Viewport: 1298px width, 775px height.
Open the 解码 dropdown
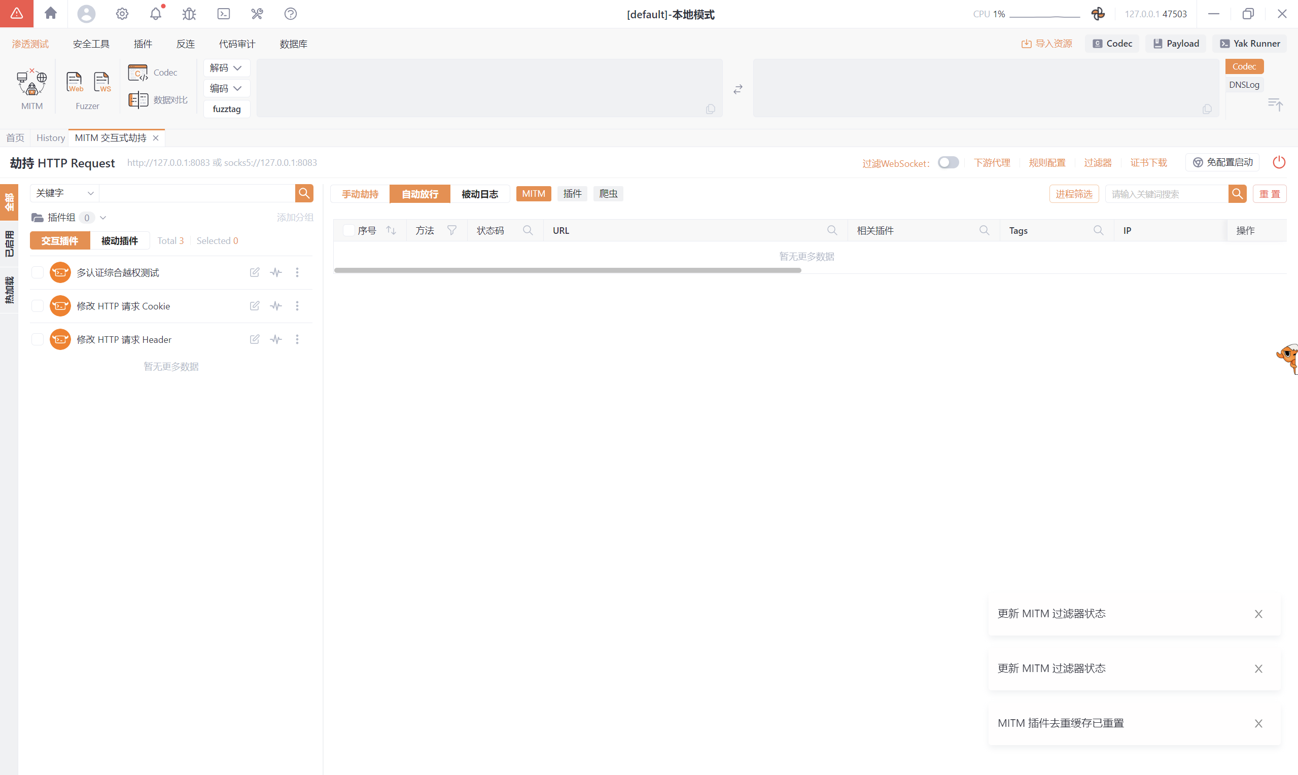[x=226, y=68]
